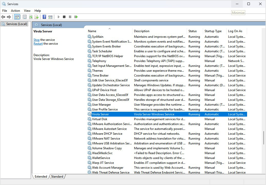Click the Restart Service toolbar icon
Image resolution: width=266 pixels, height=185 pixels.
tap(76, 17)
